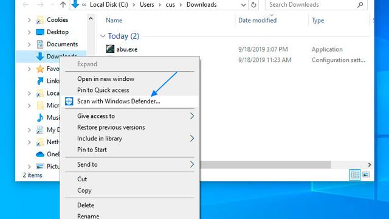Switch to Large icons view

[x=366, y=175]
